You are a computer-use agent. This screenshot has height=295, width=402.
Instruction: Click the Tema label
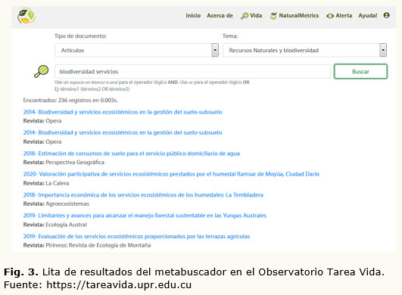pyautogui.click(x=230, y=36)
